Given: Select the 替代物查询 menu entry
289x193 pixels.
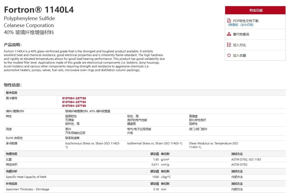Looking at the screenshot, I should click(241, 34).
